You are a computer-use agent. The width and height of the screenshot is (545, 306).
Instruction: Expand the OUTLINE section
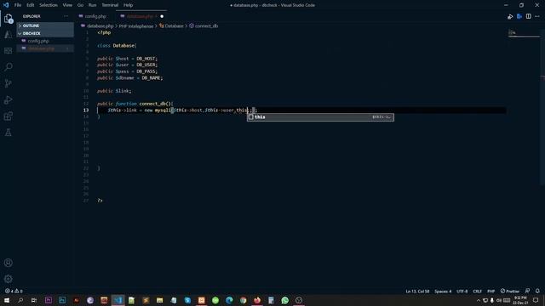45,25
